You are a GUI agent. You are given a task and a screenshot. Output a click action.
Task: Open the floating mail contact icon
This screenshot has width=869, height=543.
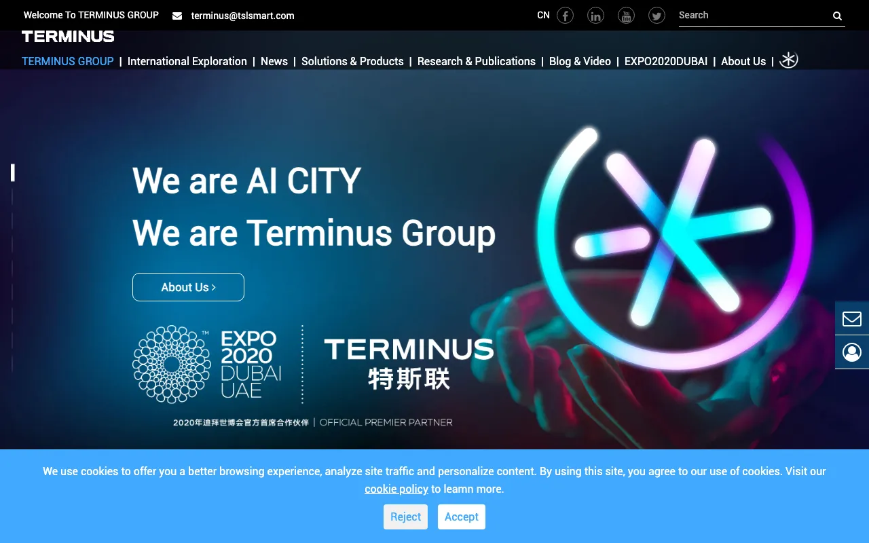tap(852, 318)
